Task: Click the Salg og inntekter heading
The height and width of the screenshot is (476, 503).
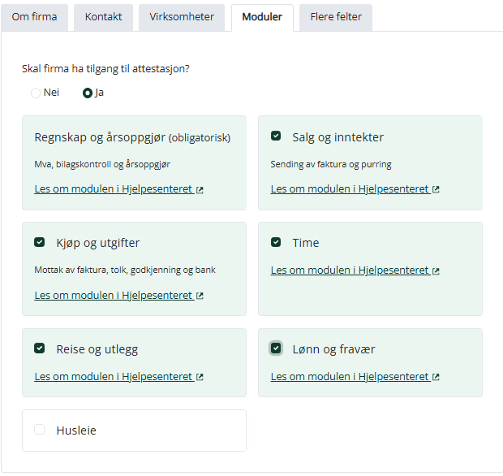Action: tap(337, 137)
